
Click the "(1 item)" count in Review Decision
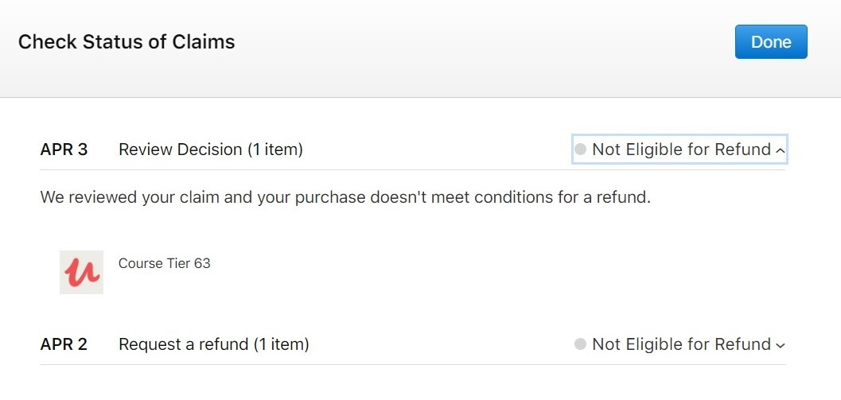[274, 150]
